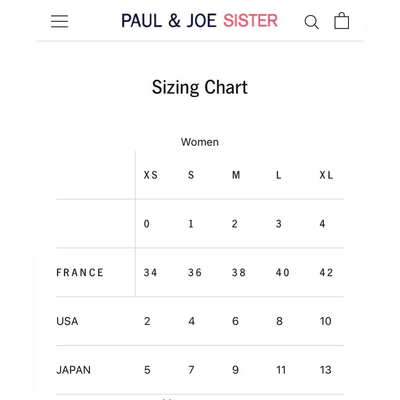Viewport: 400px width, 400px height.
Task: Click the Paul & Joe Sister logo
Action: point(200,21)
